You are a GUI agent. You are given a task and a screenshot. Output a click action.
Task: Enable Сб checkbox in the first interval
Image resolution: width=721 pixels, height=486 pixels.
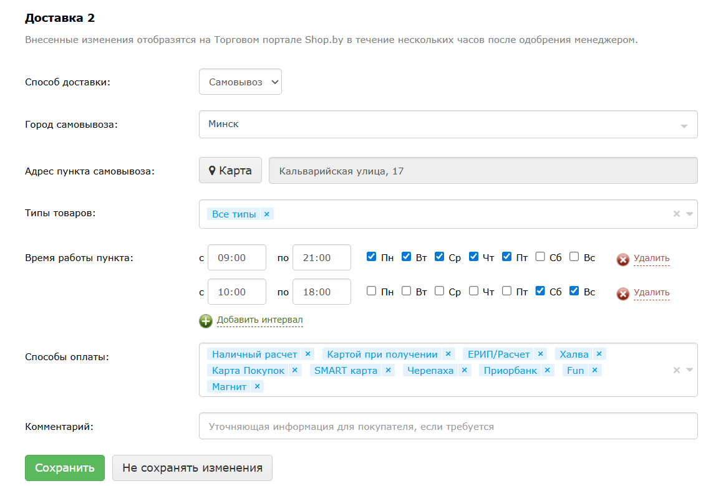(540, 257)
